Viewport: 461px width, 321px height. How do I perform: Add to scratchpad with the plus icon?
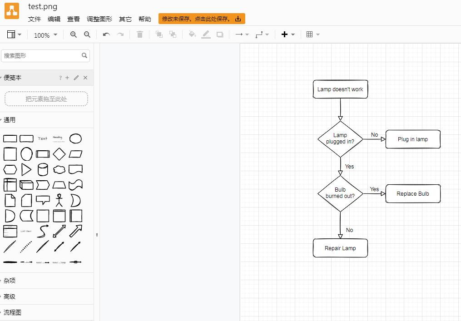(67, 78)
